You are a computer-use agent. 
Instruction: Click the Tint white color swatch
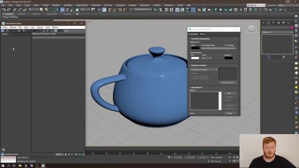click(195, 58)
